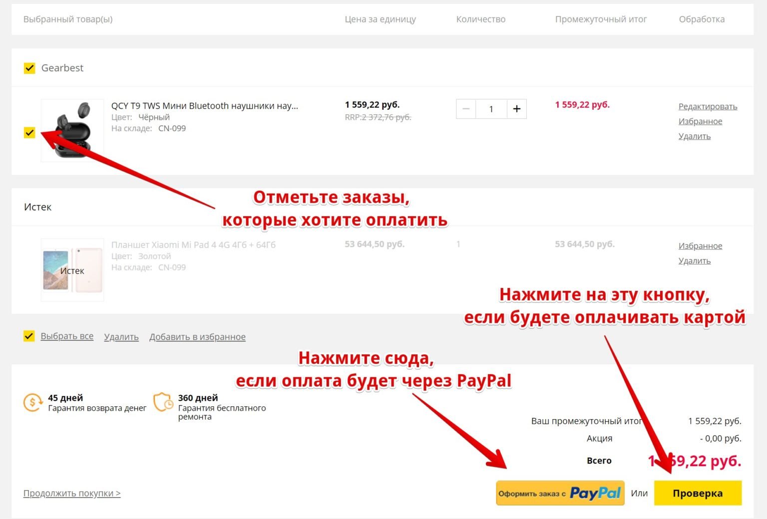Click 'Удалить' for the Xiaomi Mi Pad 4

[694, 260]
